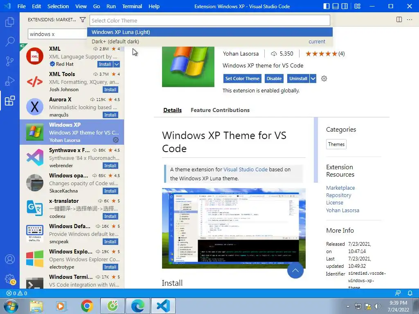Screen dimensions: 419x314
Task: Open the Extensions view icon
Action: (10, 101)
